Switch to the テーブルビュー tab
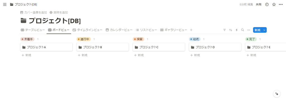The height and width of the screenshot is (103, 286). tap(33, 30)
